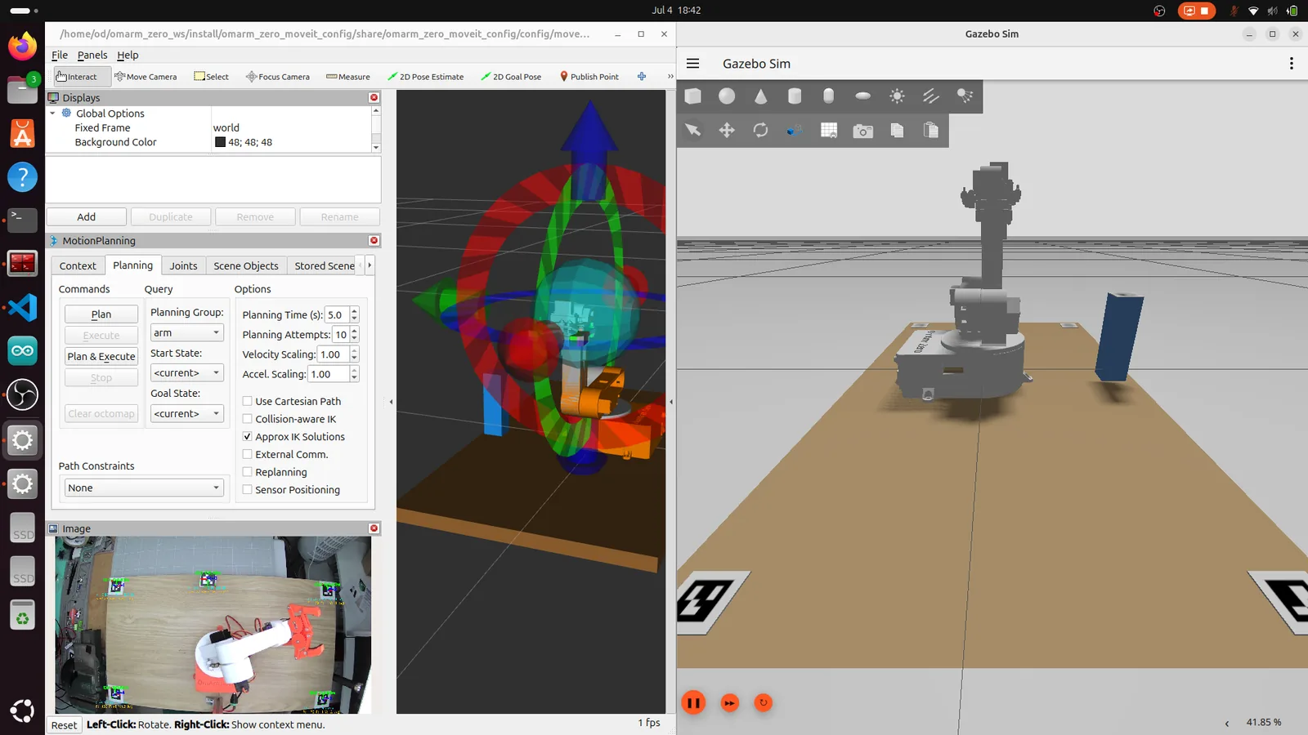Open the File menu
Viewport: 1308px width, 735px height.
[x=60, y=56]
